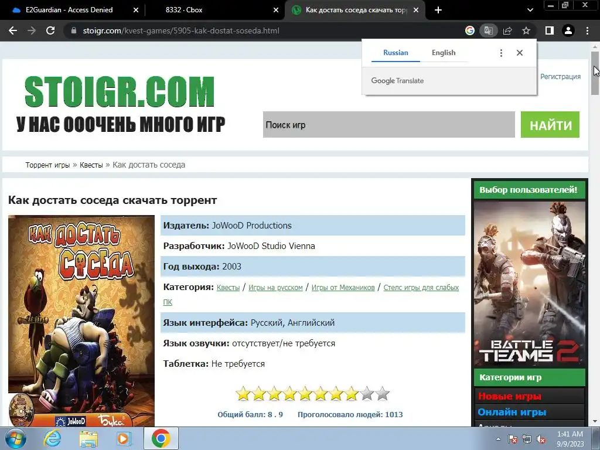Switch to E2Guardian - Access Denied tab
This screenshot has width=600, height=450.
73,11
